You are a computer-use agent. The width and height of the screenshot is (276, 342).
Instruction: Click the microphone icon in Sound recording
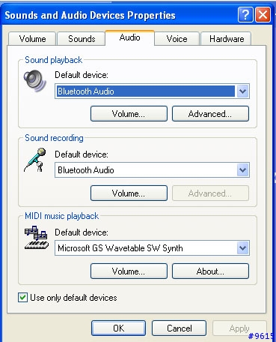coord(35,160)
